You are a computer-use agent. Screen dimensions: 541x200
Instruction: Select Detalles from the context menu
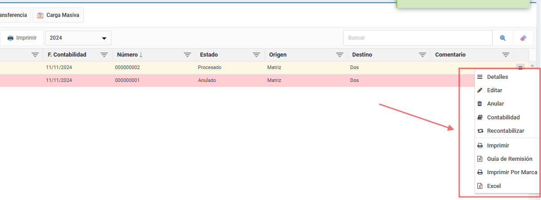click(x=497, y=77)
